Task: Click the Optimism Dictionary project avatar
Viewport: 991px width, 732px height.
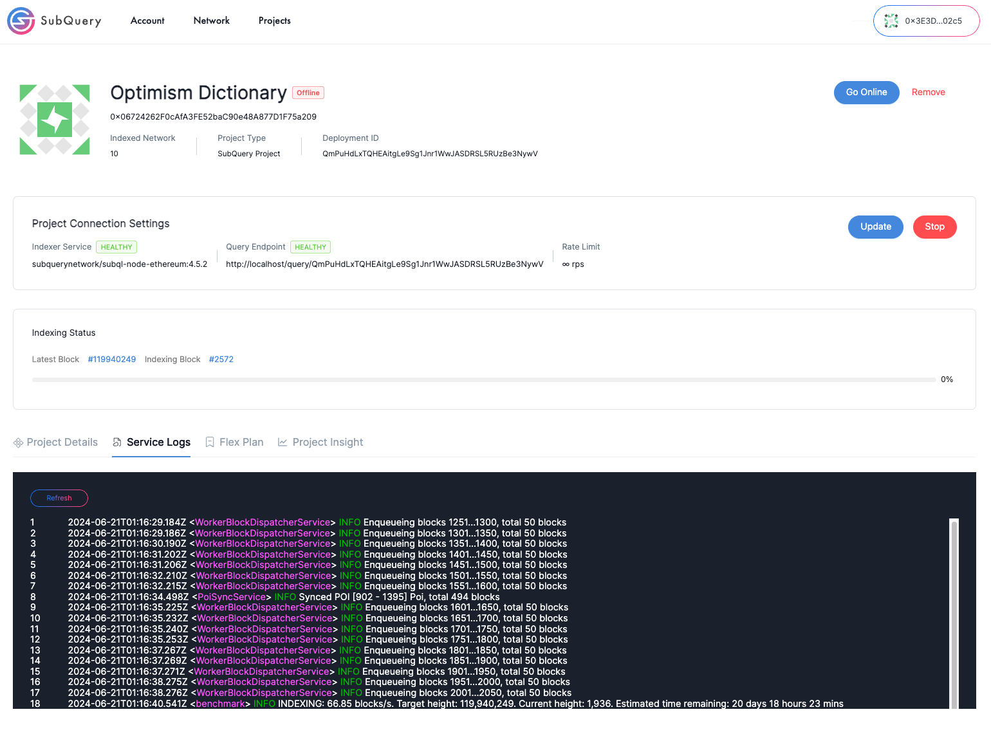Action: coord(55,120)
